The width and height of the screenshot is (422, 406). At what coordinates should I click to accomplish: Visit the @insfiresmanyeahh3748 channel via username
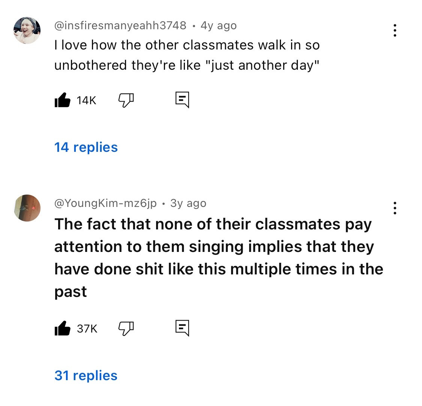pos(120,25)
